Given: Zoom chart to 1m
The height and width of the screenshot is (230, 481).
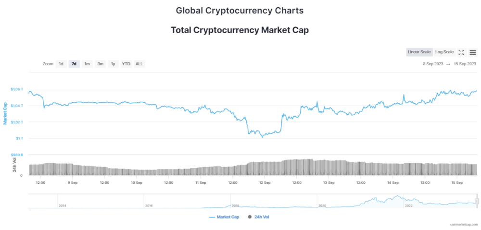Looking at the screenshot, I should click(87, 64).
